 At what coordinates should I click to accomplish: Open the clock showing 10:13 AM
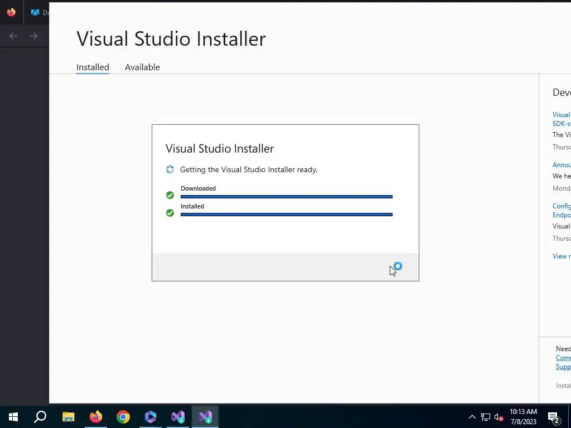click(x=523, y=417)
